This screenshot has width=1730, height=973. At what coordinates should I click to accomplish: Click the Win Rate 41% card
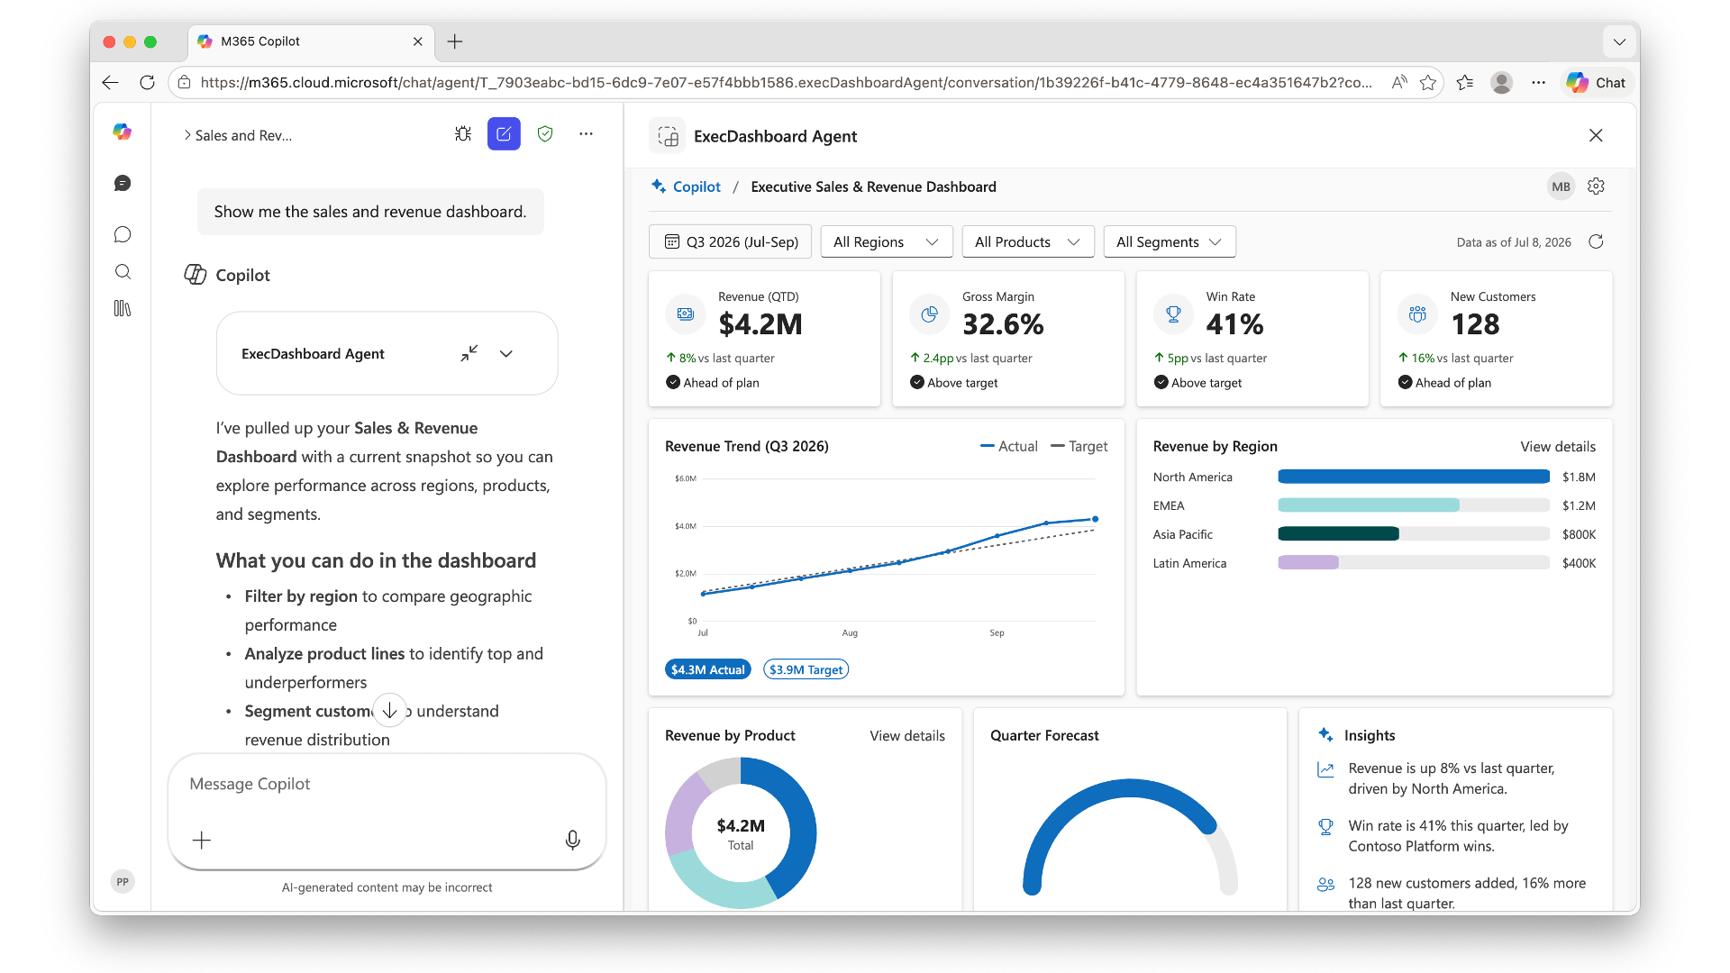(1252, 339)
